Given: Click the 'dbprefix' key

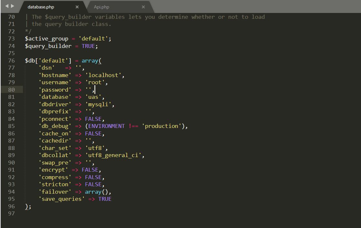Looking at the screenshot, I should (55, 111).
